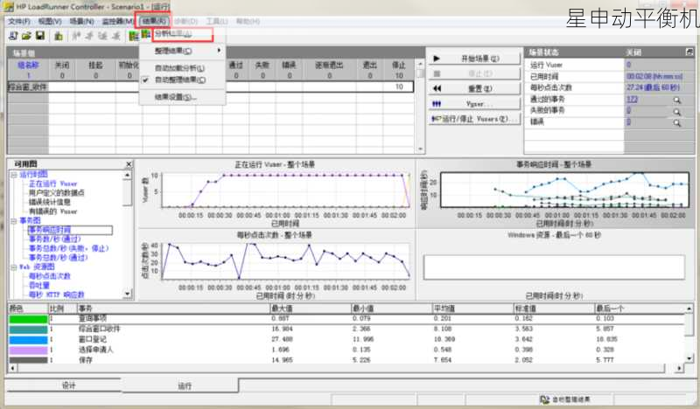Click the magnifier icon in 失败的事务 row
Viewport: 700px width, 409px height.
(x=677, y=112)
